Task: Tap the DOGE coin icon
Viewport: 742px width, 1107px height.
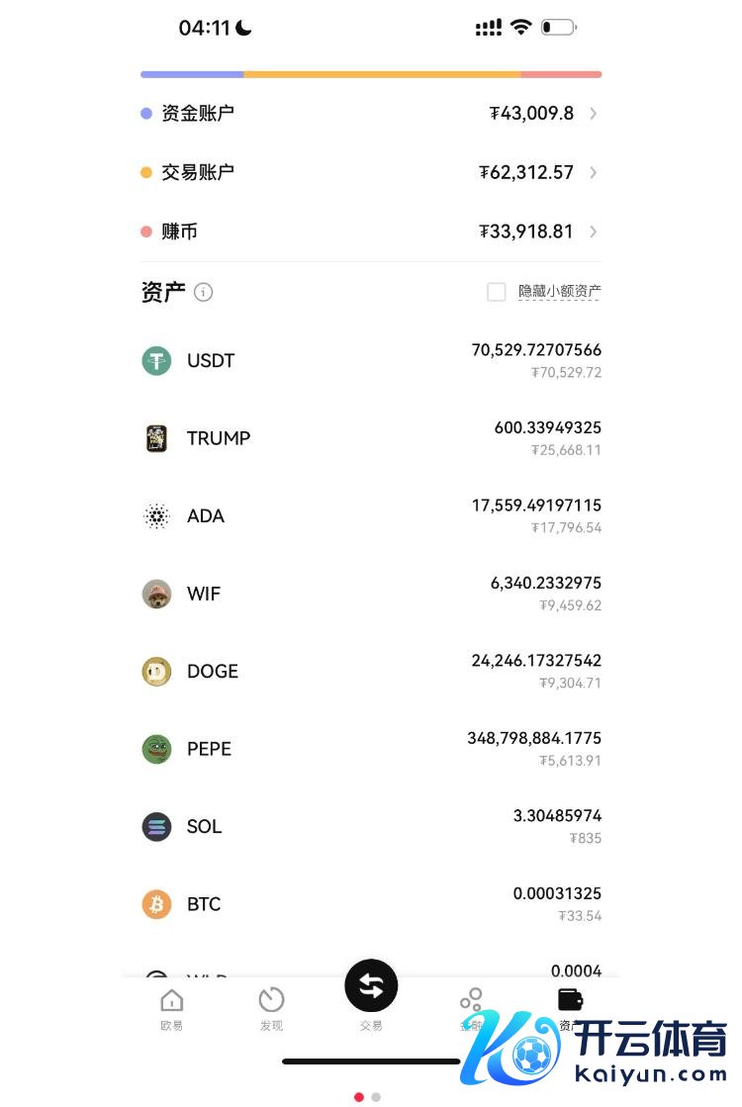Action: [x=156, y=672]
